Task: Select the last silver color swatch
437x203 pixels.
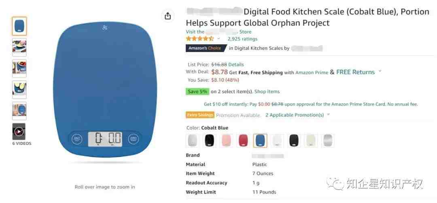Action: (328, 141)
